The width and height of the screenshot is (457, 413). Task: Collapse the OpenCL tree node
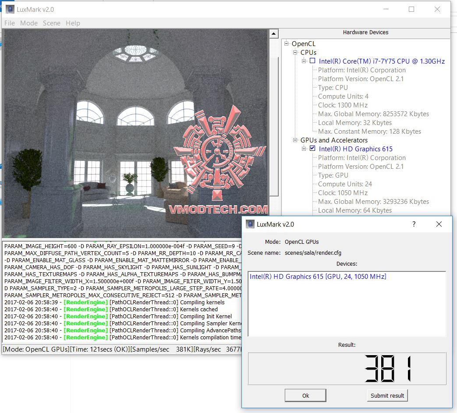click(x=287, y=43)
